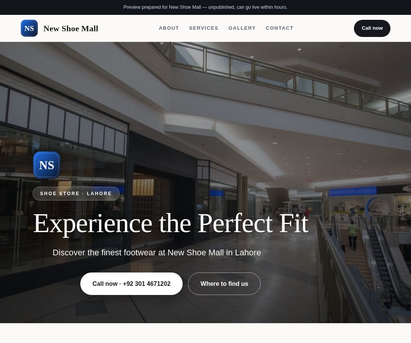Click the NS logo icon in header
Screen dimensions: 411x343
pyautogui.click(x=29, y=28)
